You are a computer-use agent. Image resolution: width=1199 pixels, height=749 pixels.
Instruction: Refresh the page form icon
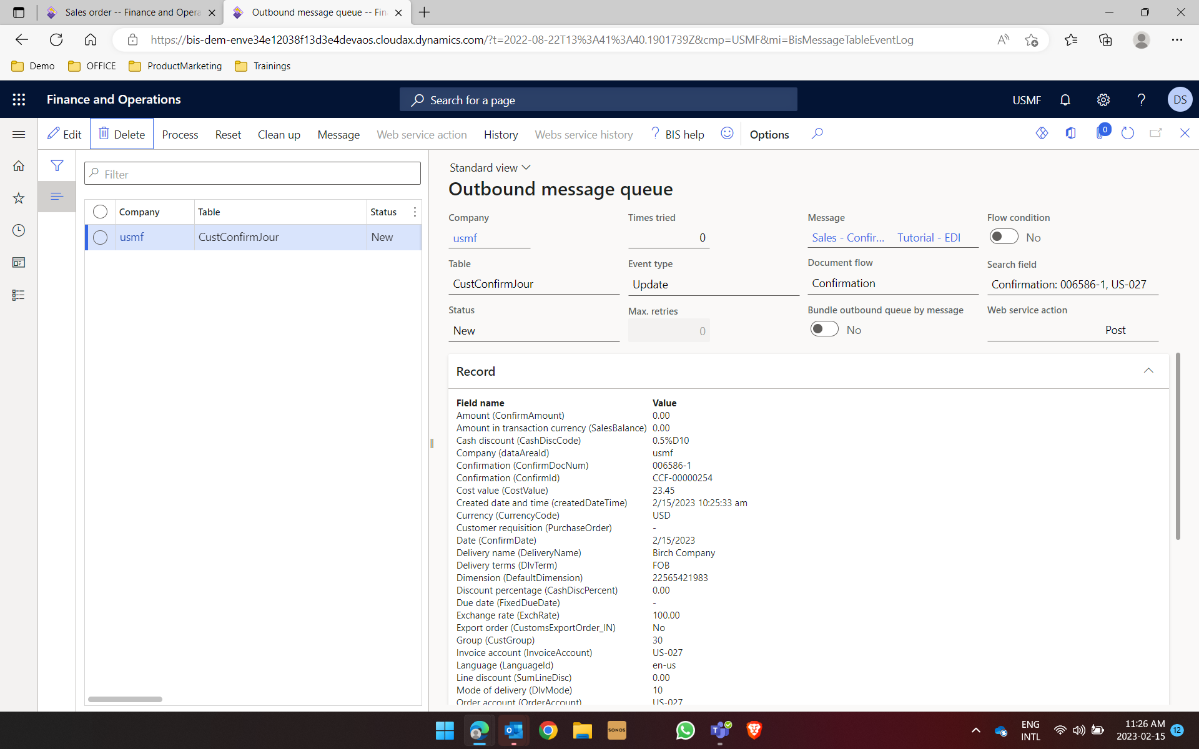[1127, 134]
